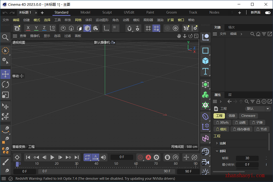Add a Light object

pos(206,172)
